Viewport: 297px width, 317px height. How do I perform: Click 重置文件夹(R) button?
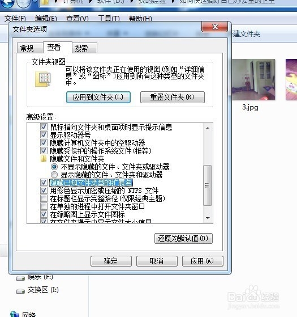coord(173,97)
